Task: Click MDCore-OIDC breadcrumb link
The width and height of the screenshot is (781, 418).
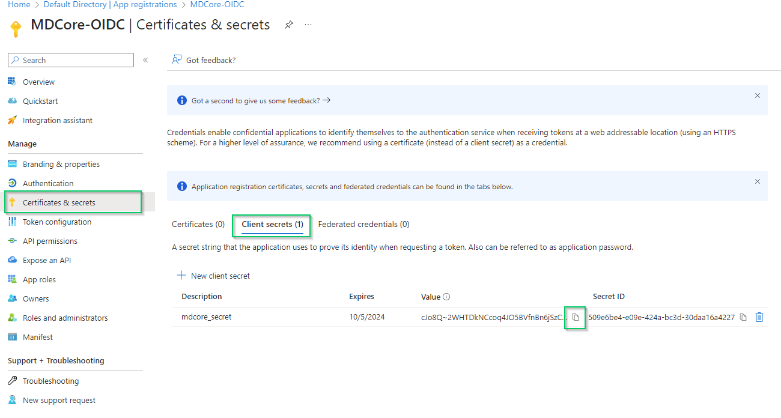Action: pyautogui.click(x=217, y=4)
